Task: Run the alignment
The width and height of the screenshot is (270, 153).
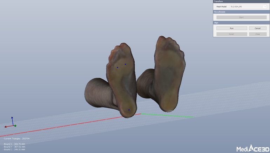Action: pyautogui.click(x=231, y=28)
